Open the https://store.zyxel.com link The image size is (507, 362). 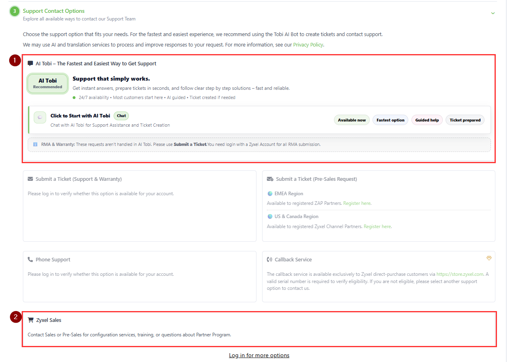[x=460, y=275]
